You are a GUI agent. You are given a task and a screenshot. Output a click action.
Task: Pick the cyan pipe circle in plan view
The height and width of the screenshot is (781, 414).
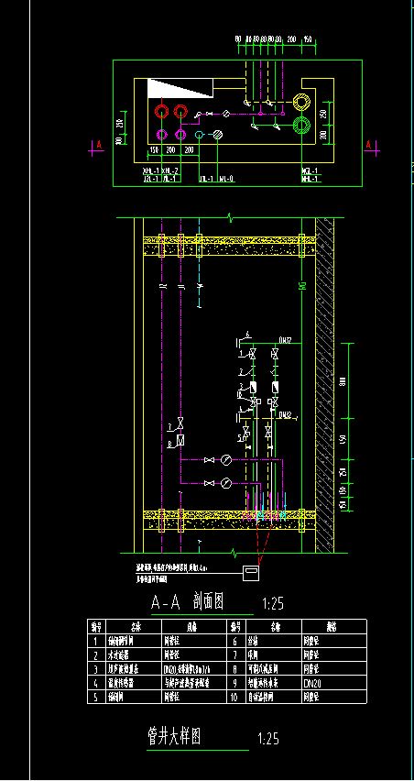point(199,134)
